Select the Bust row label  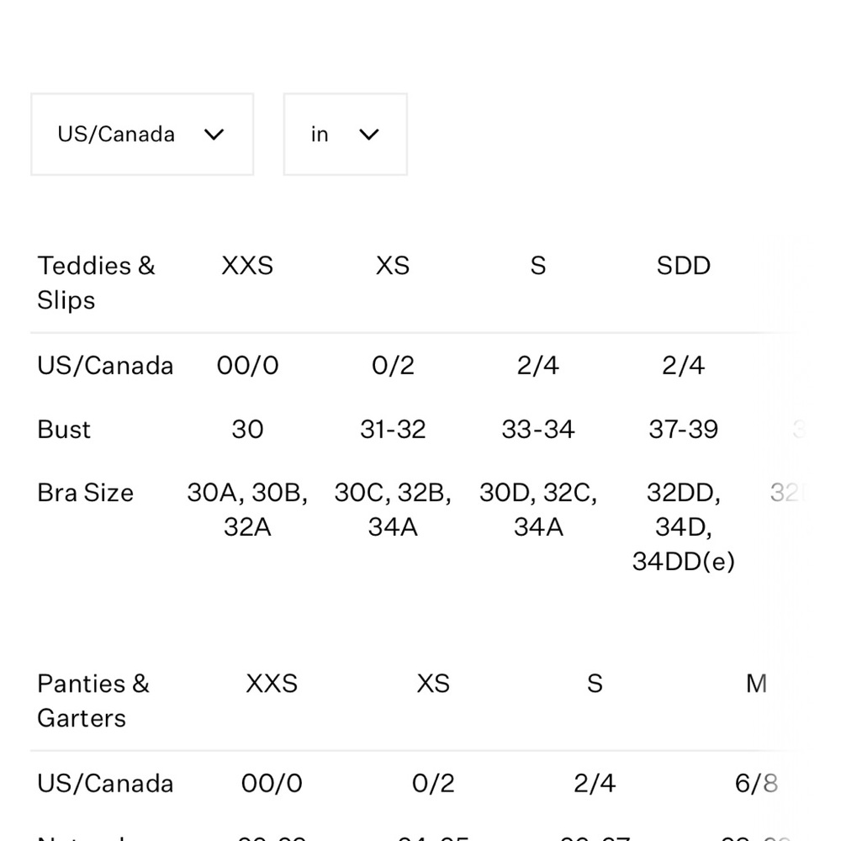(x=64, y=429)
